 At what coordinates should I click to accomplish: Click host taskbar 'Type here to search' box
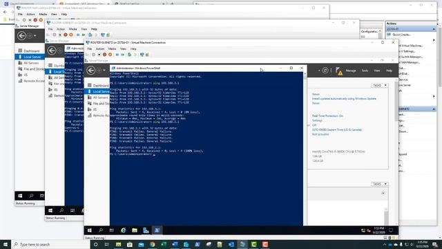point(50,244)
